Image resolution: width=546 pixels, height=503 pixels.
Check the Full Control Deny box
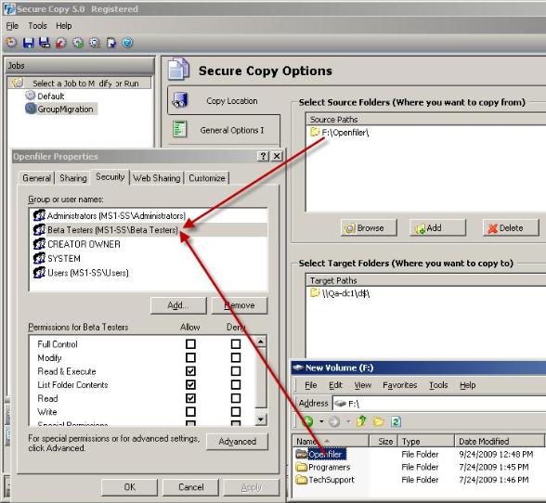[x=236, y=344]
